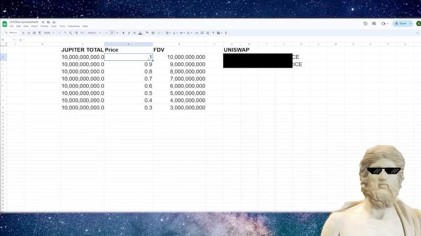Print the spreadsheet
The width and height of the screenshot is (421, 236).
(34, 33)
